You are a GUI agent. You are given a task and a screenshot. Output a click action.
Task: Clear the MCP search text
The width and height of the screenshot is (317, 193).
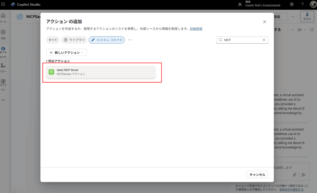pyautogui.click(x=264, y=40)
